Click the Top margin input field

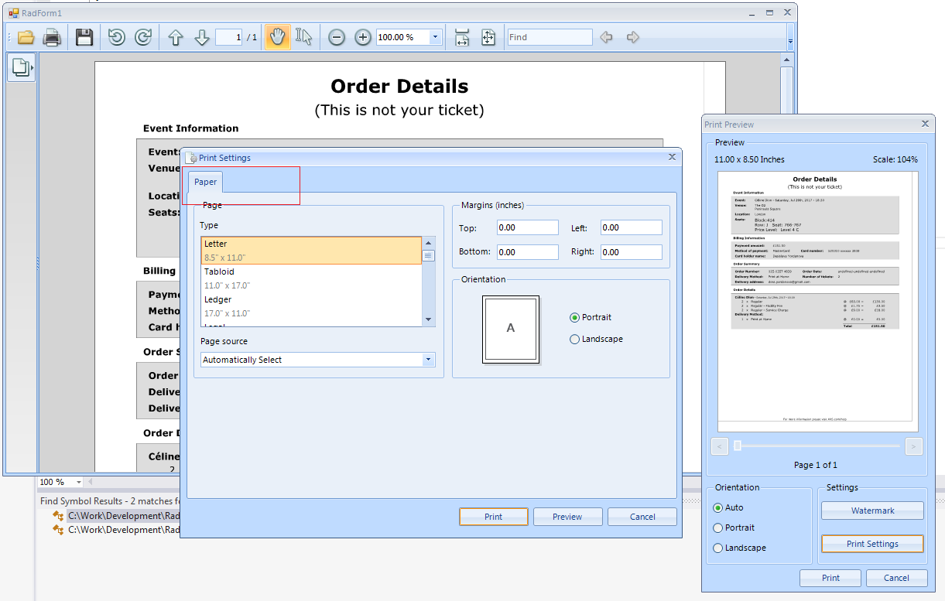(528, 227)
